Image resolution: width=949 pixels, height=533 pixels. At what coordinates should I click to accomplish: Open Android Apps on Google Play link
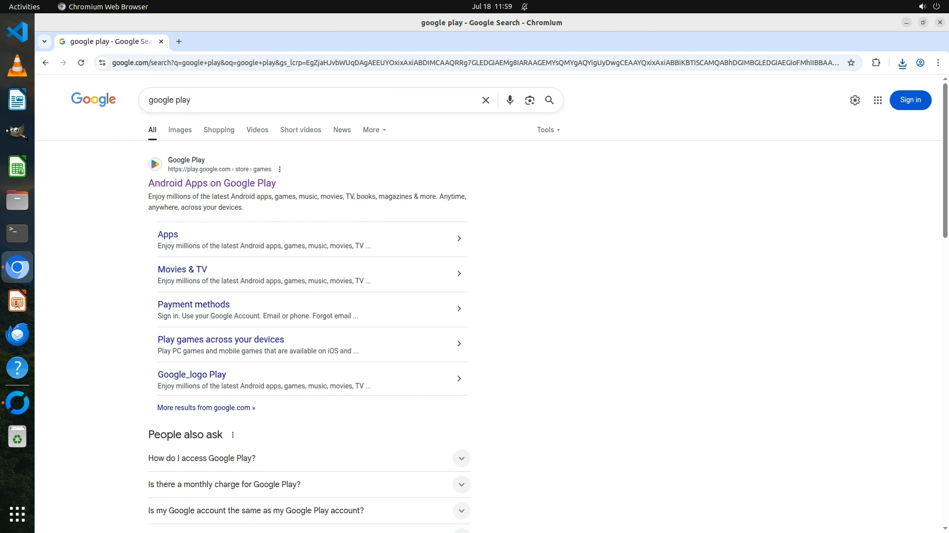click(212, 183)
